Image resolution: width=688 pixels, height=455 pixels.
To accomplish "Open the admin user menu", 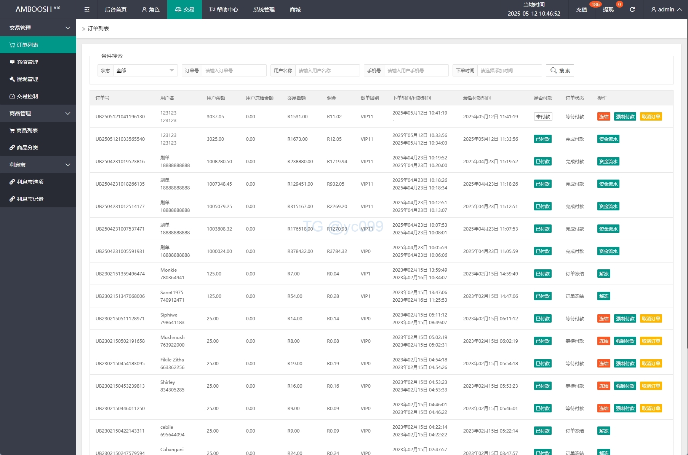I will (666, 10).
